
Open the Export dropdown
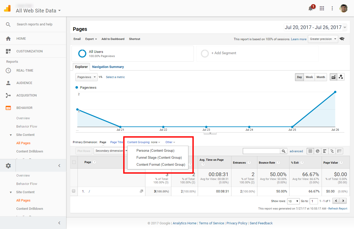click(x=91, y=39)
